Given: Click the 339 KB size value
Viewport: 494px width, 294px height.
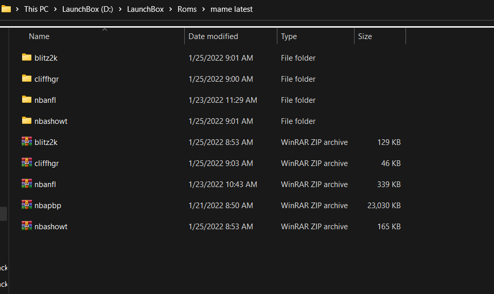Looking at the screenshot, I should (x=389, y=185).
